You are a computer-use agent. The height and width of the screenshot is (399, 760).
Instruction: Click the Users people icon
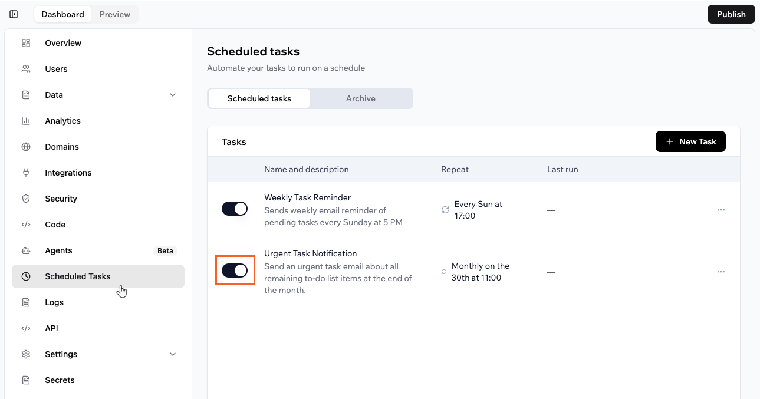[26, 69]
